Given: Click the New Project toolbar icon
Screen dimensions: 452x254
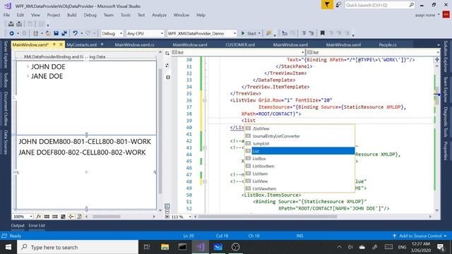Looking at the screenshot, I should point(35,33).
